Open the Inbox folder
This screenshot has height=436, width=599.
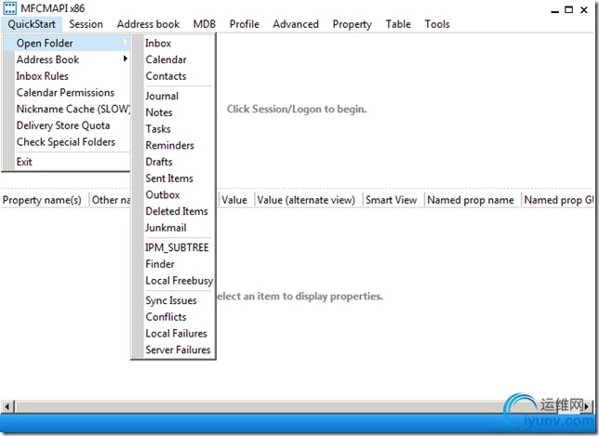[173, 43]
